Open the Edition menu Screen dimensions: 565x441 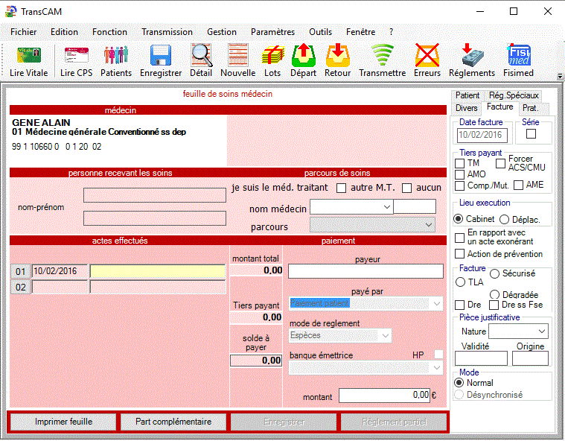coord(64,32)
